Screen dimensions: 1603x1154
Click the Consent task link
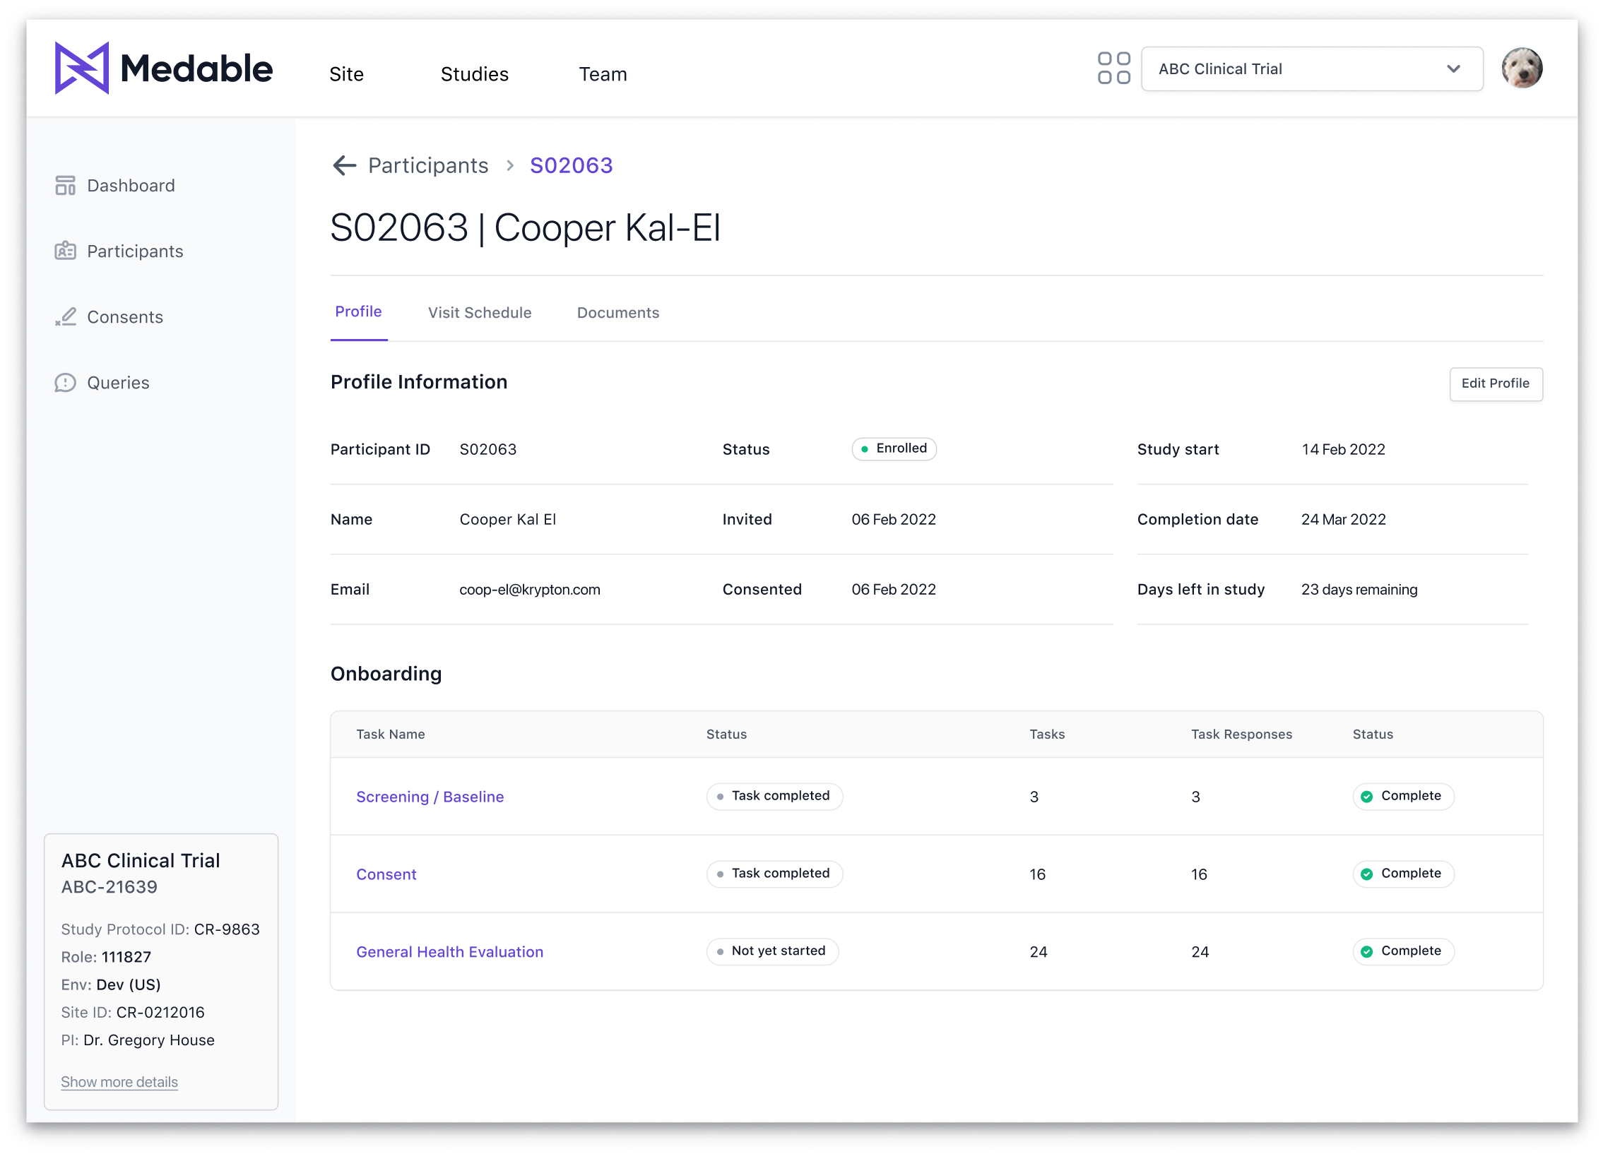(x=386, y=874)
